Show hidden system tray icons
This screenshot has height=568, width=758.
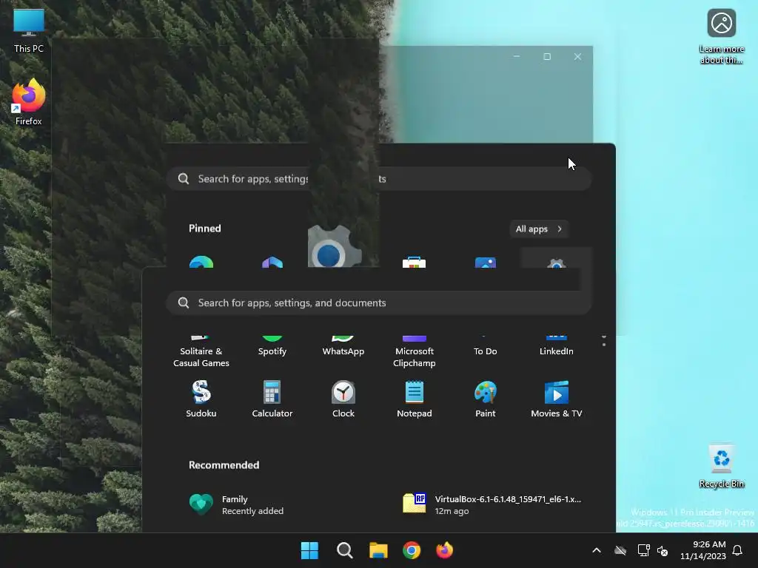tap(597, 550)
